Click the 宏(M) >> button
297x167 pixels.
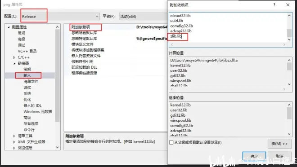point(279,144)
